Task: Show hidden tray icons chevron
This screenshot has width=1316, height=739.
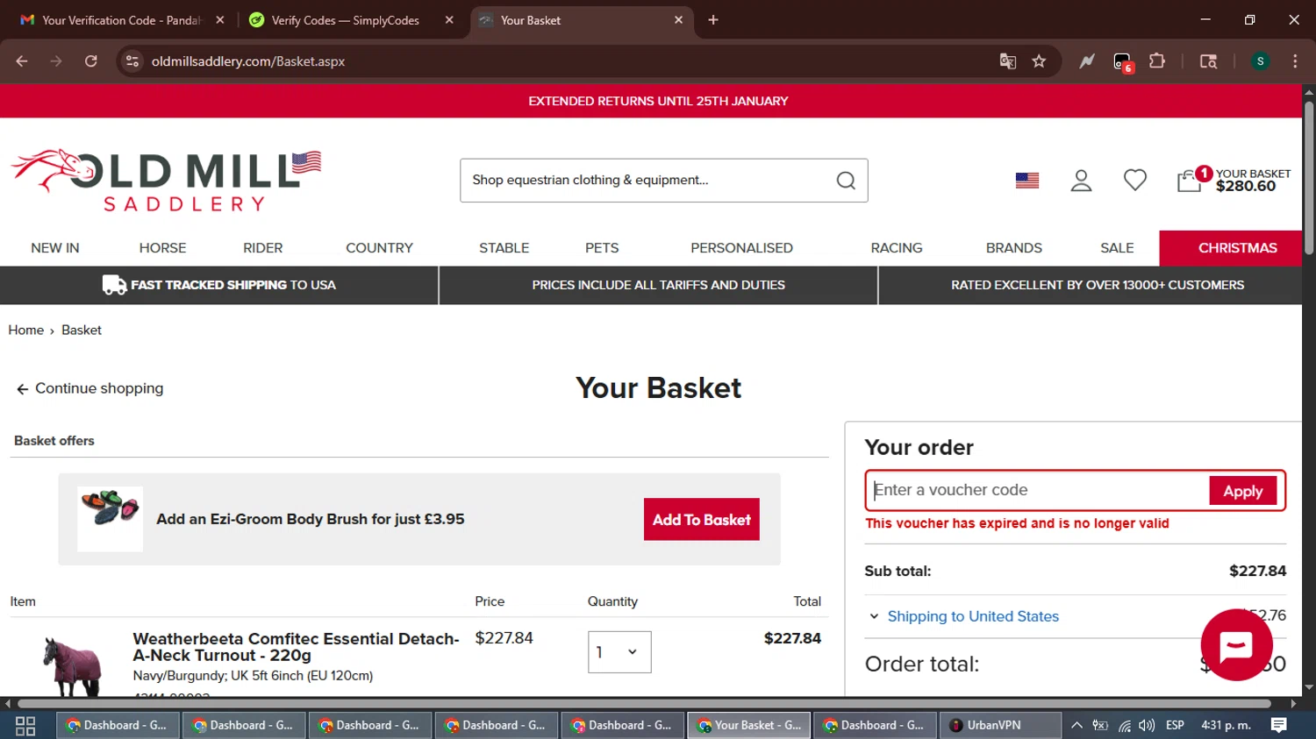Action: [x=1076, y=726]
